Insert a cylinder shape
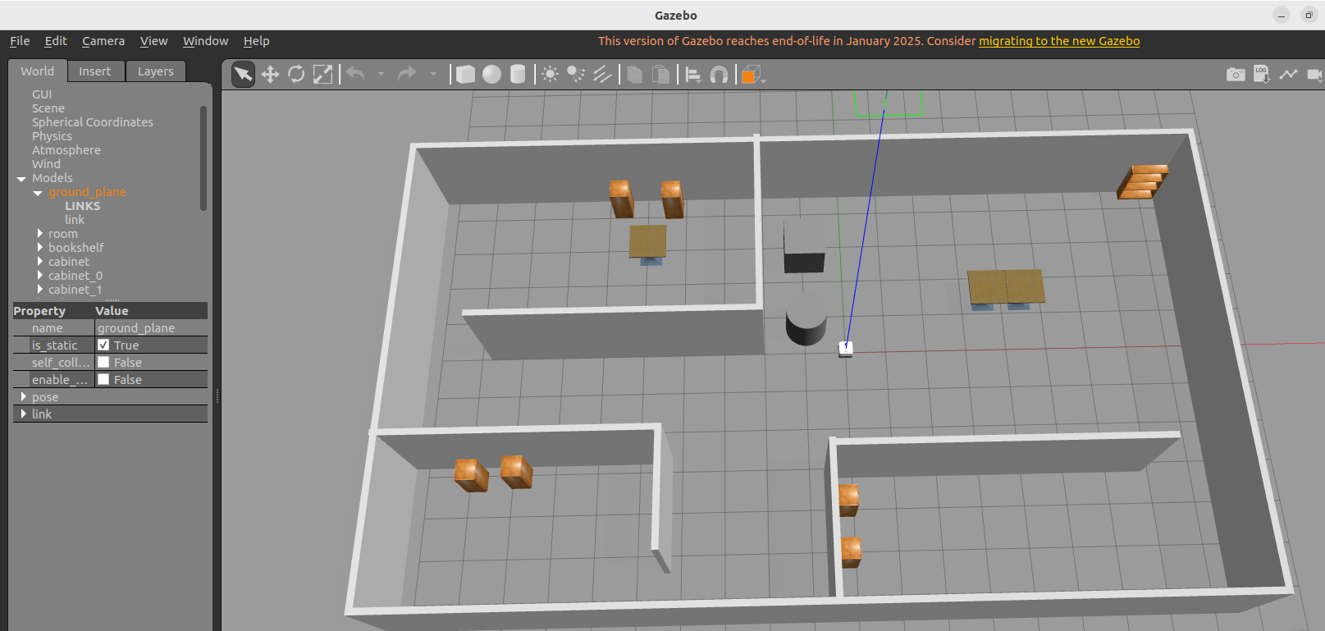 (x=518, y=75)
